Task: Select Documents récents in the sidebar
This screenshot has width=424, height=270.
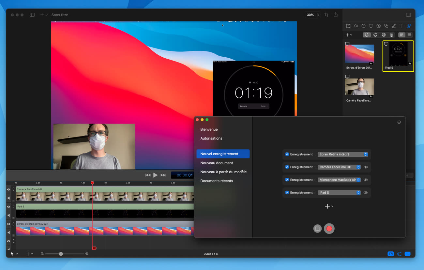Action: [x=217, y=181]
